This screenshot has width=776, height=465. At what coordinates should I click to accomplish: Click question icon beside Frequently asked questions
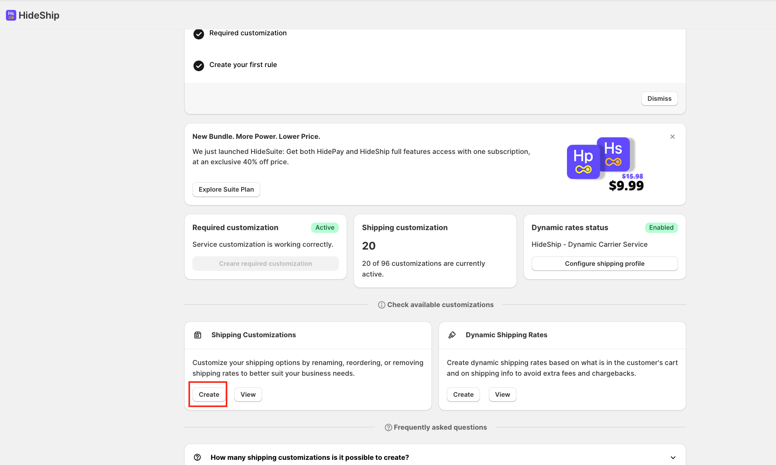[388, 427]
